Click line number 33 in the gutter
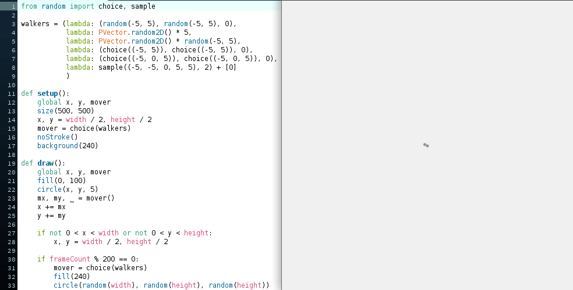 [x=12, y=285]
